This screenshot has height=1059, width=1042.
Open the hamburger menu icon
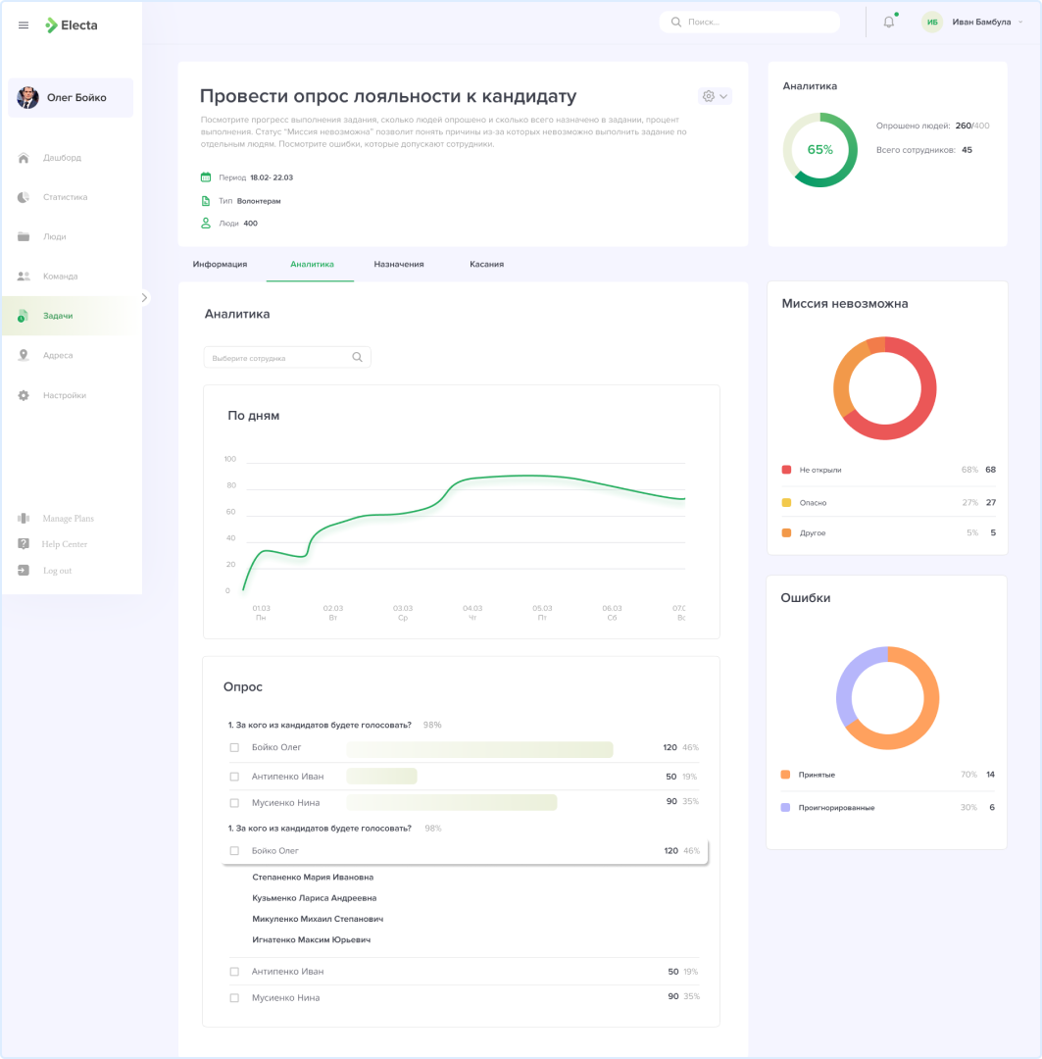24,25
